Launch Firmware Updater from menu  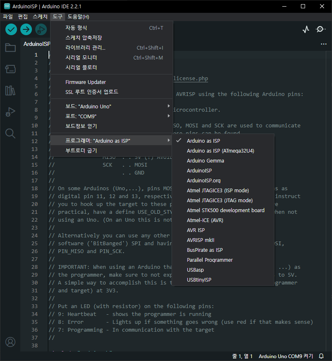[111, 82]
